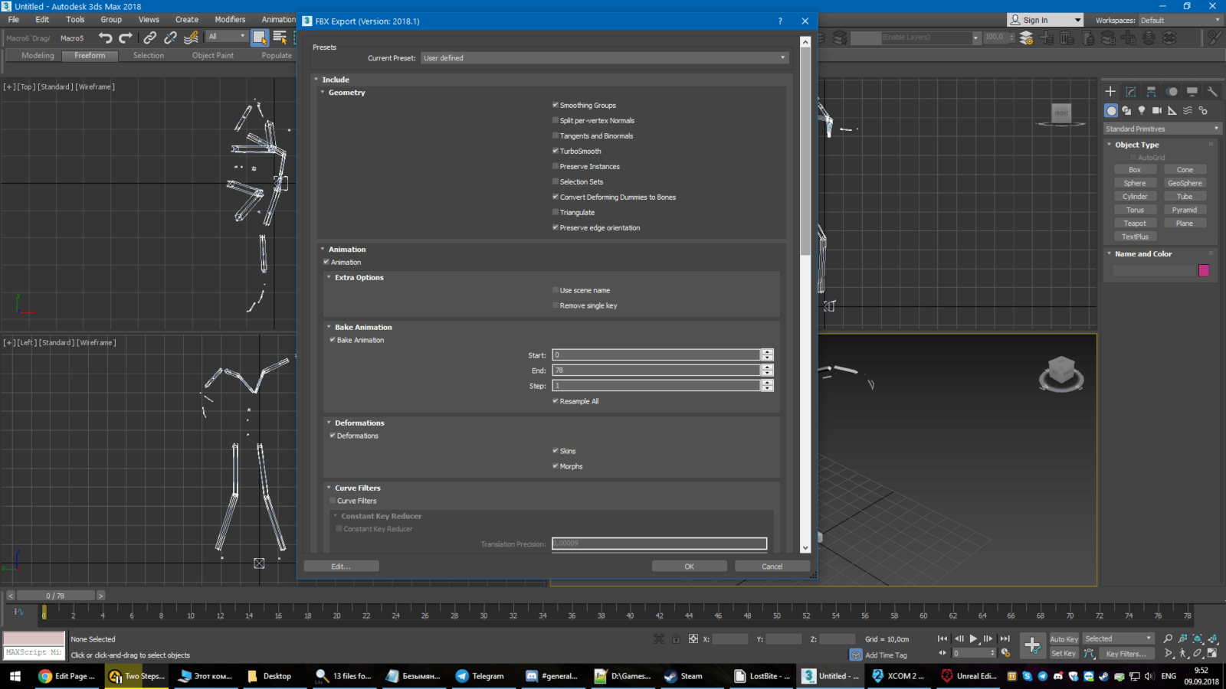Select the Shapes category icon
The image size is (1226, 689).
1126,110
